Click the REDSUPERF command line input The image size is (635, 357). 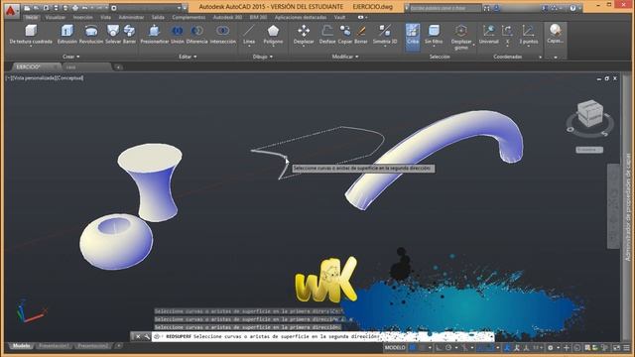click(322, 336)
